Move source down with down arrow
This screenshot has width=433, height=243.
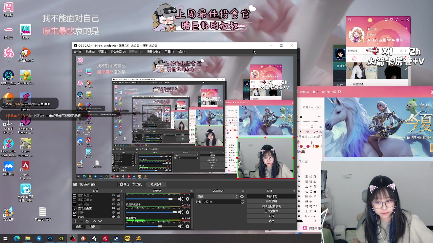100,221
